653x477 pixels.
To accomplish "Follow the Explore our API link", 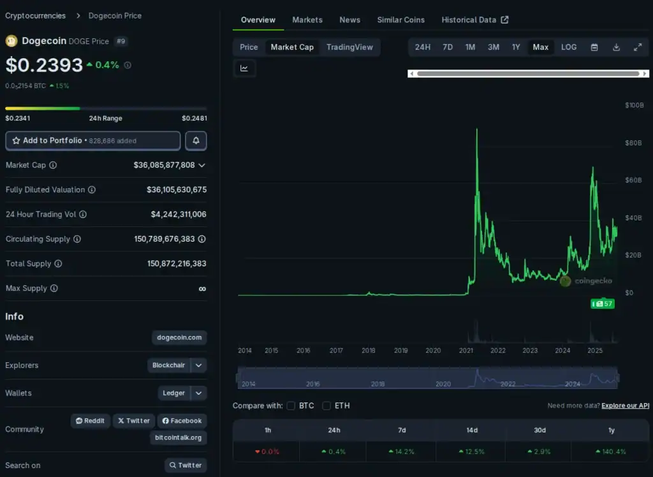I will tap(625, 406).
